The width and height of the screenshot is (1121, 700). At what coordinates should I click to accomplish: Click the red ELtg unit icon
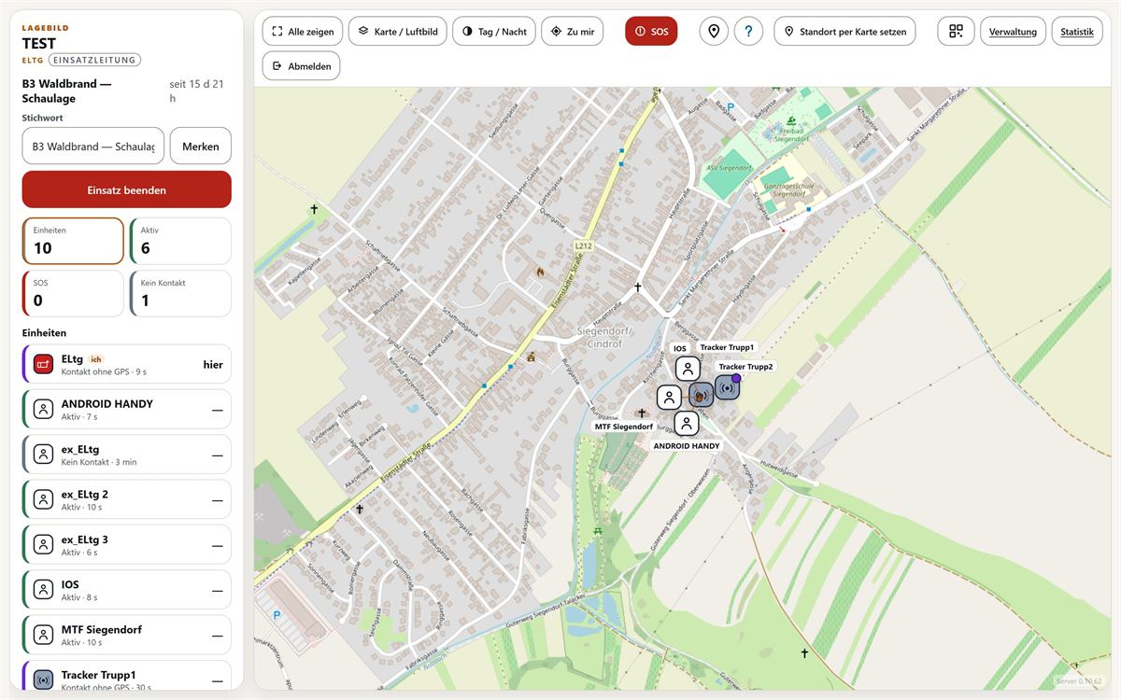[43, 364]
